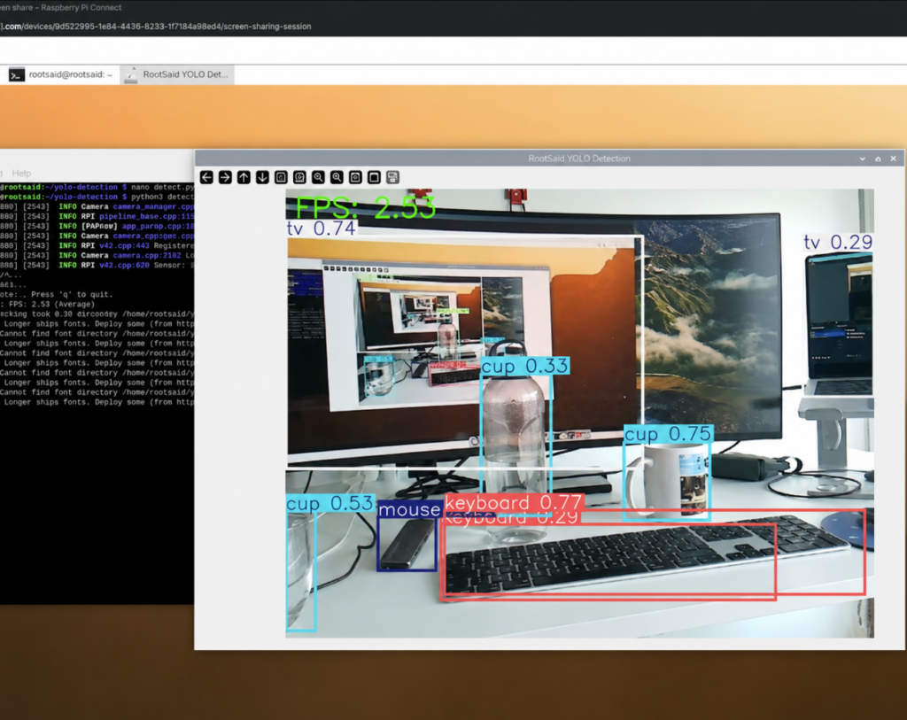907x720 pixels.
Task: Switch to the rootsaid@rootsaid terminal task
Action: click(61, 74)
